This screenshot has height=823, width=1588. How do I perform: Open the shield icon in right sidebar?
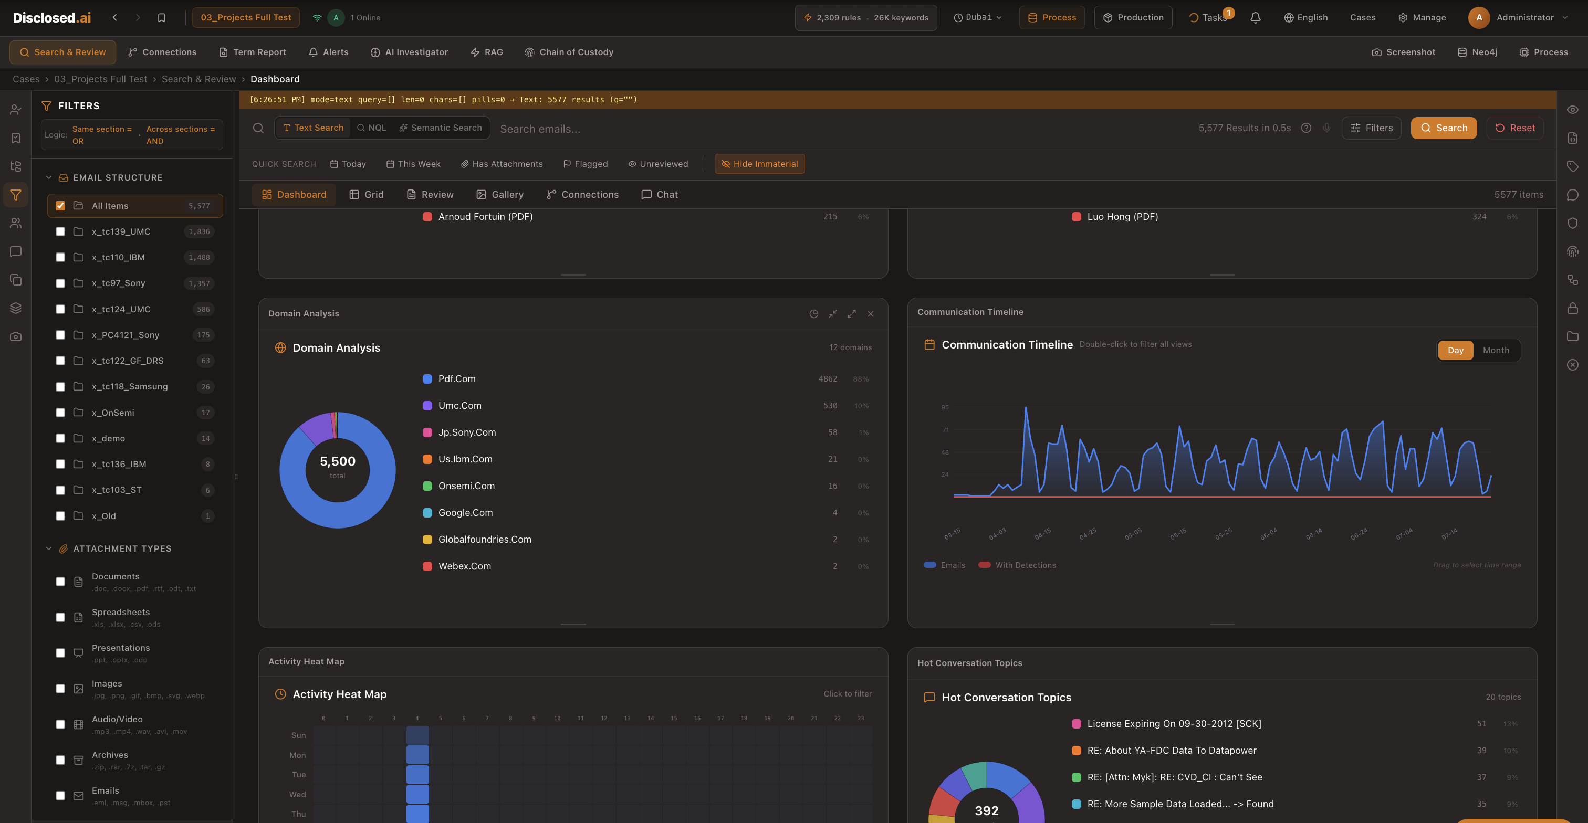pyautogui.click(x=1573, y=223)
